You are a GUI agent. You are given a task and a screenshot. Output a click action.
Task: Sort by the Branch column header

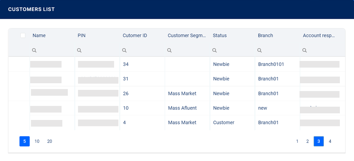(x=265, y=36)
